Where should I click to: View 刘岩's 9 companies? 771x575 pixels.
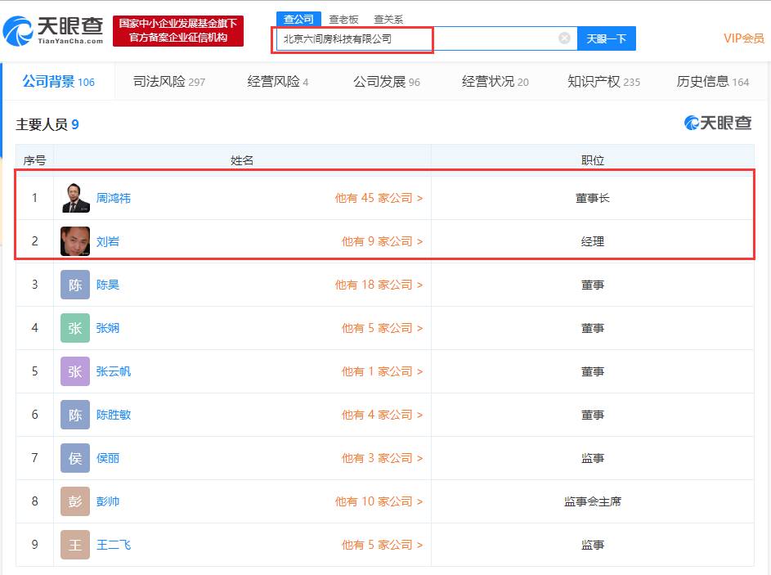[382, 241]
